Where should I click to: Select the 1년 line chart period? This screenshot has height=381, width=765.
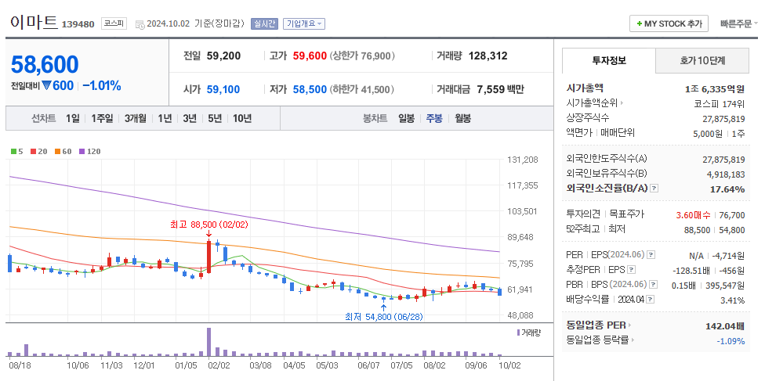[x=165, y=118]
